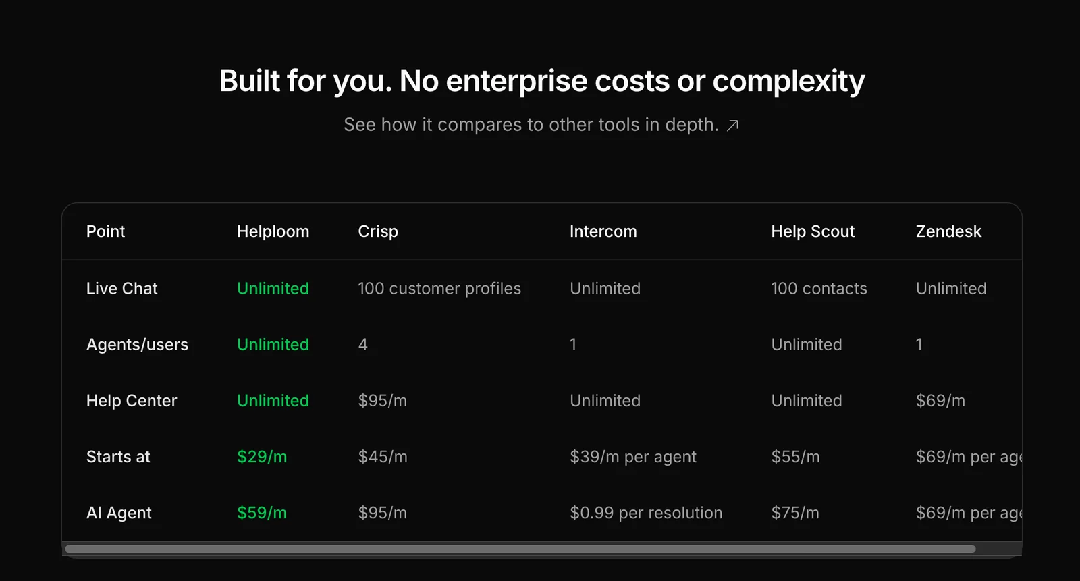
Task: Click the page heading 'Built for you'
Action: 541,81
